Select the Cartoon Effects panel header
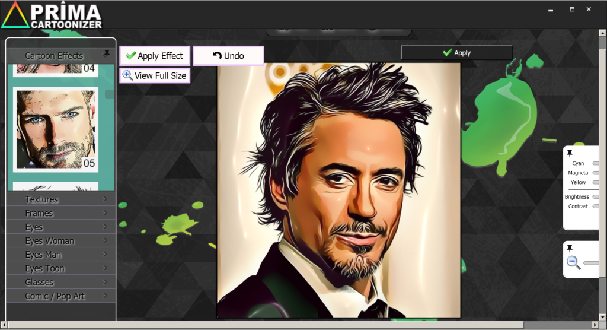The height and width of the screenshot is (330, 607). [54, 56]
